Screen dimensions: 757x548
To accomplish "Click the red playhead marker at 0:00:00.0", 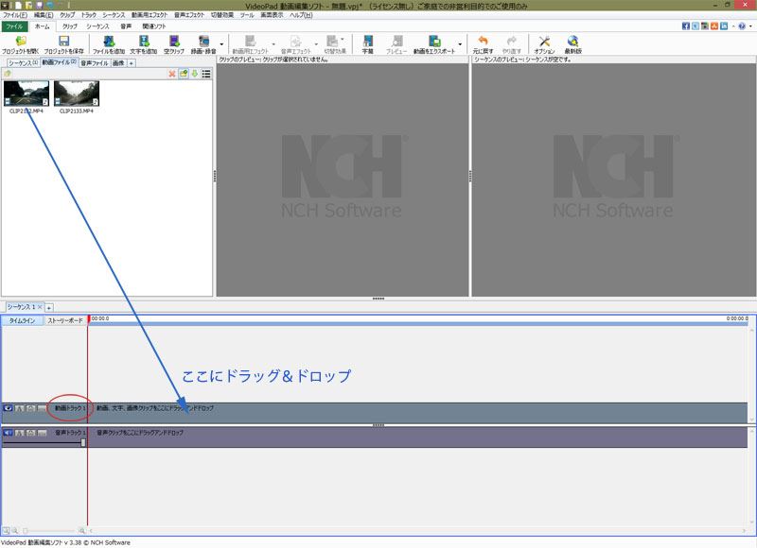I will [89, 319].
